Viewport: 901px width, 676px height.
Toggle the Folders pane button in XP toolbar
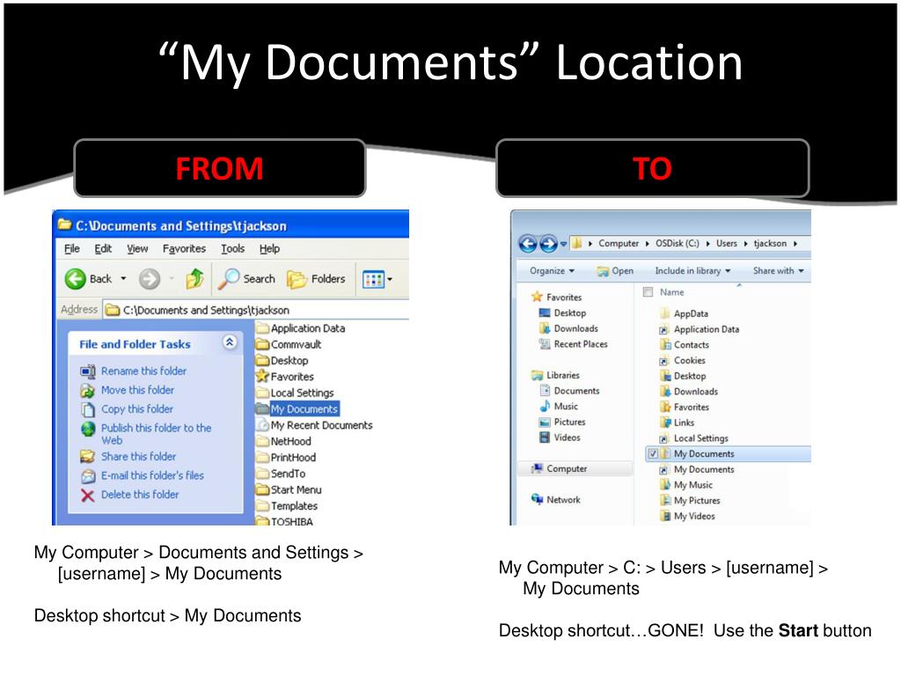tap(317, 279)
